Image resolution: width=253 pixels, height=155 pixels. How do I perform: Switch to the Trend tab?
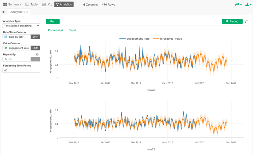click(72, 30)
